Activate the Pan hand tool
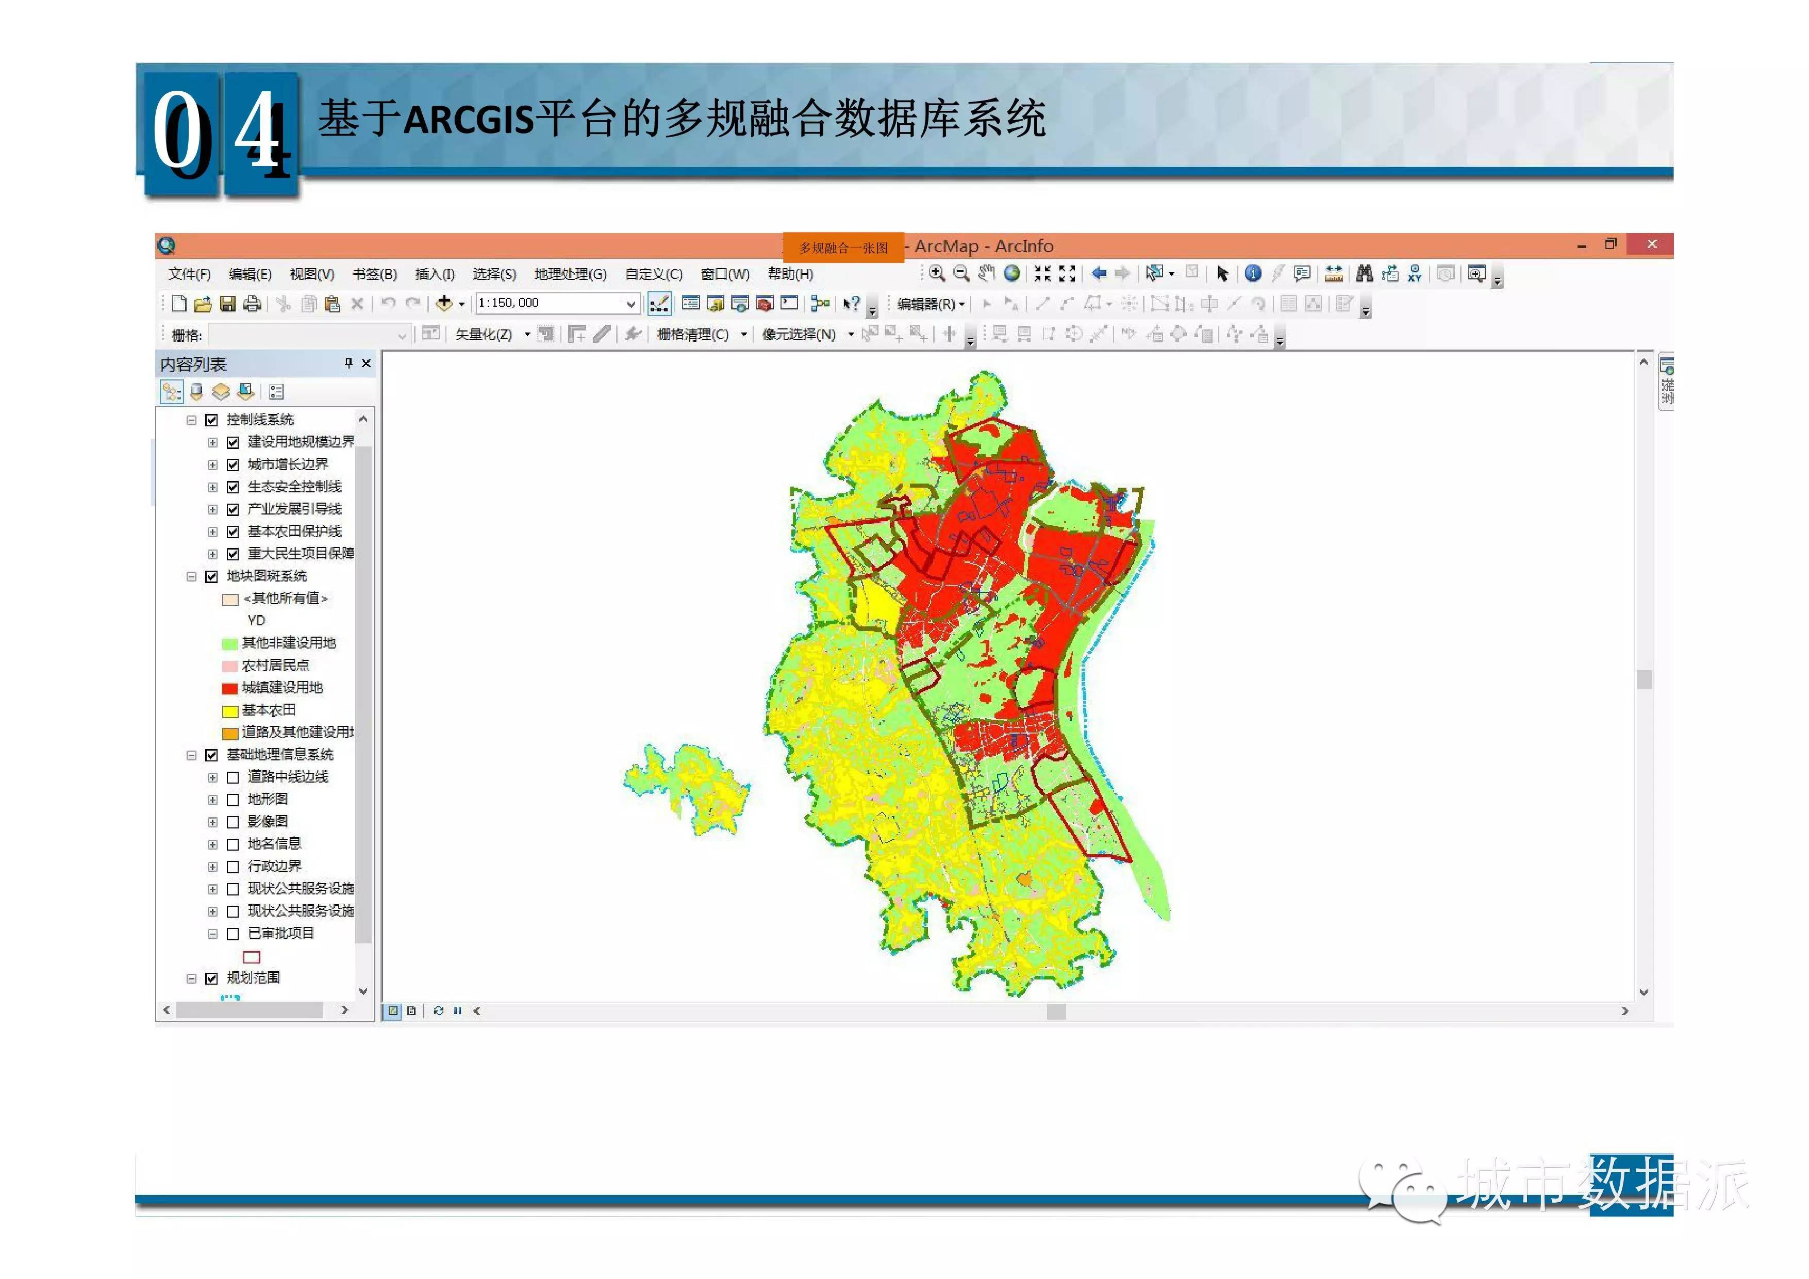 point(986,273)
